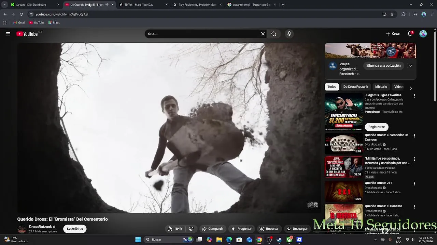Open Chrome extensions puzzle icon

404,14
